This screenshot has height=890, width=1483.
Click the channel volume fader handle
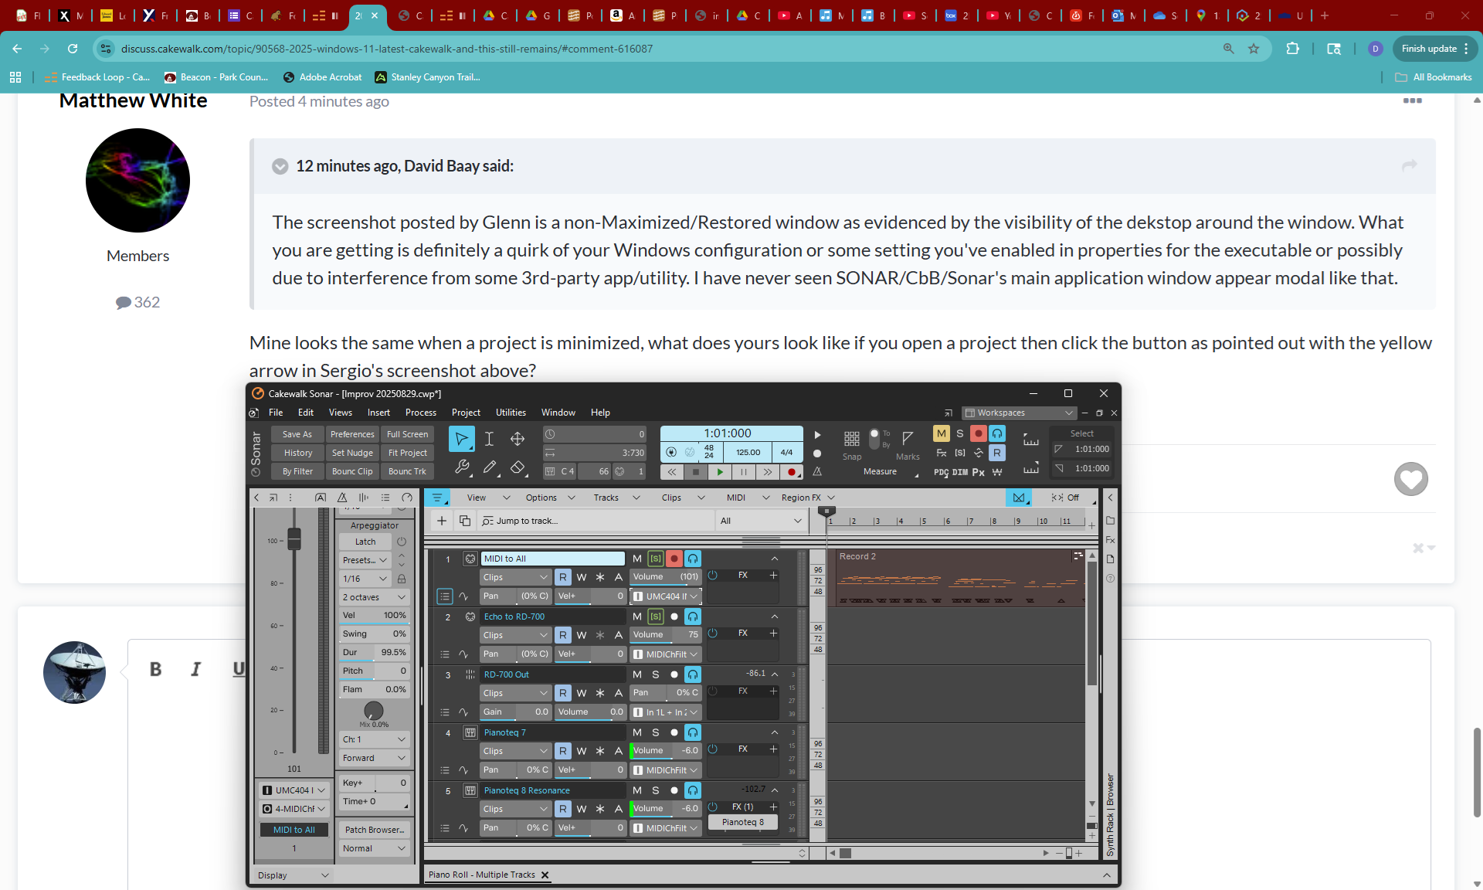294,538
